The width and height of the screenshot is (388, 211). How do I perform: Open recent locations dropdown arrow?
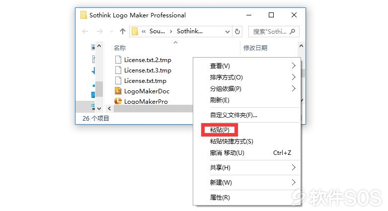click(111, 32)
